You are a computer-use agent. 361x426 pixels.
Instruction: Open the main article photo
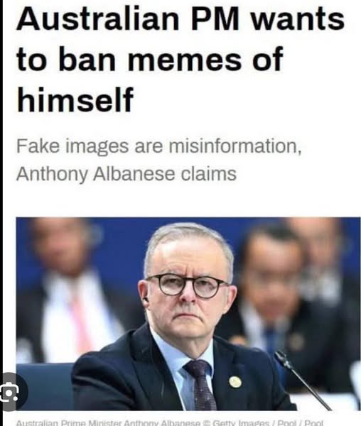coord(188,314)
